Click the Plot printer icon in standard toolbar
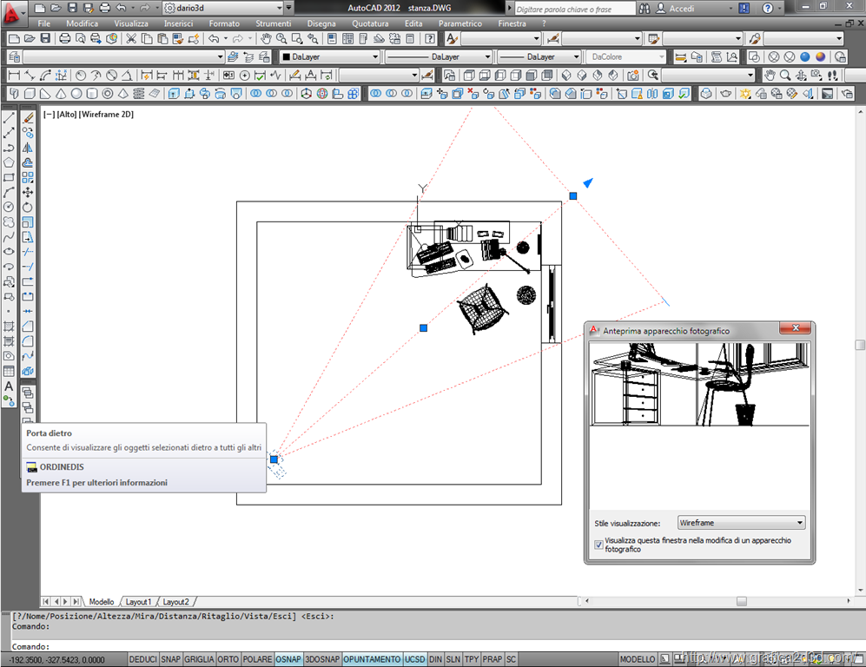This screenshot has height=667, width=866. [66, 39]
